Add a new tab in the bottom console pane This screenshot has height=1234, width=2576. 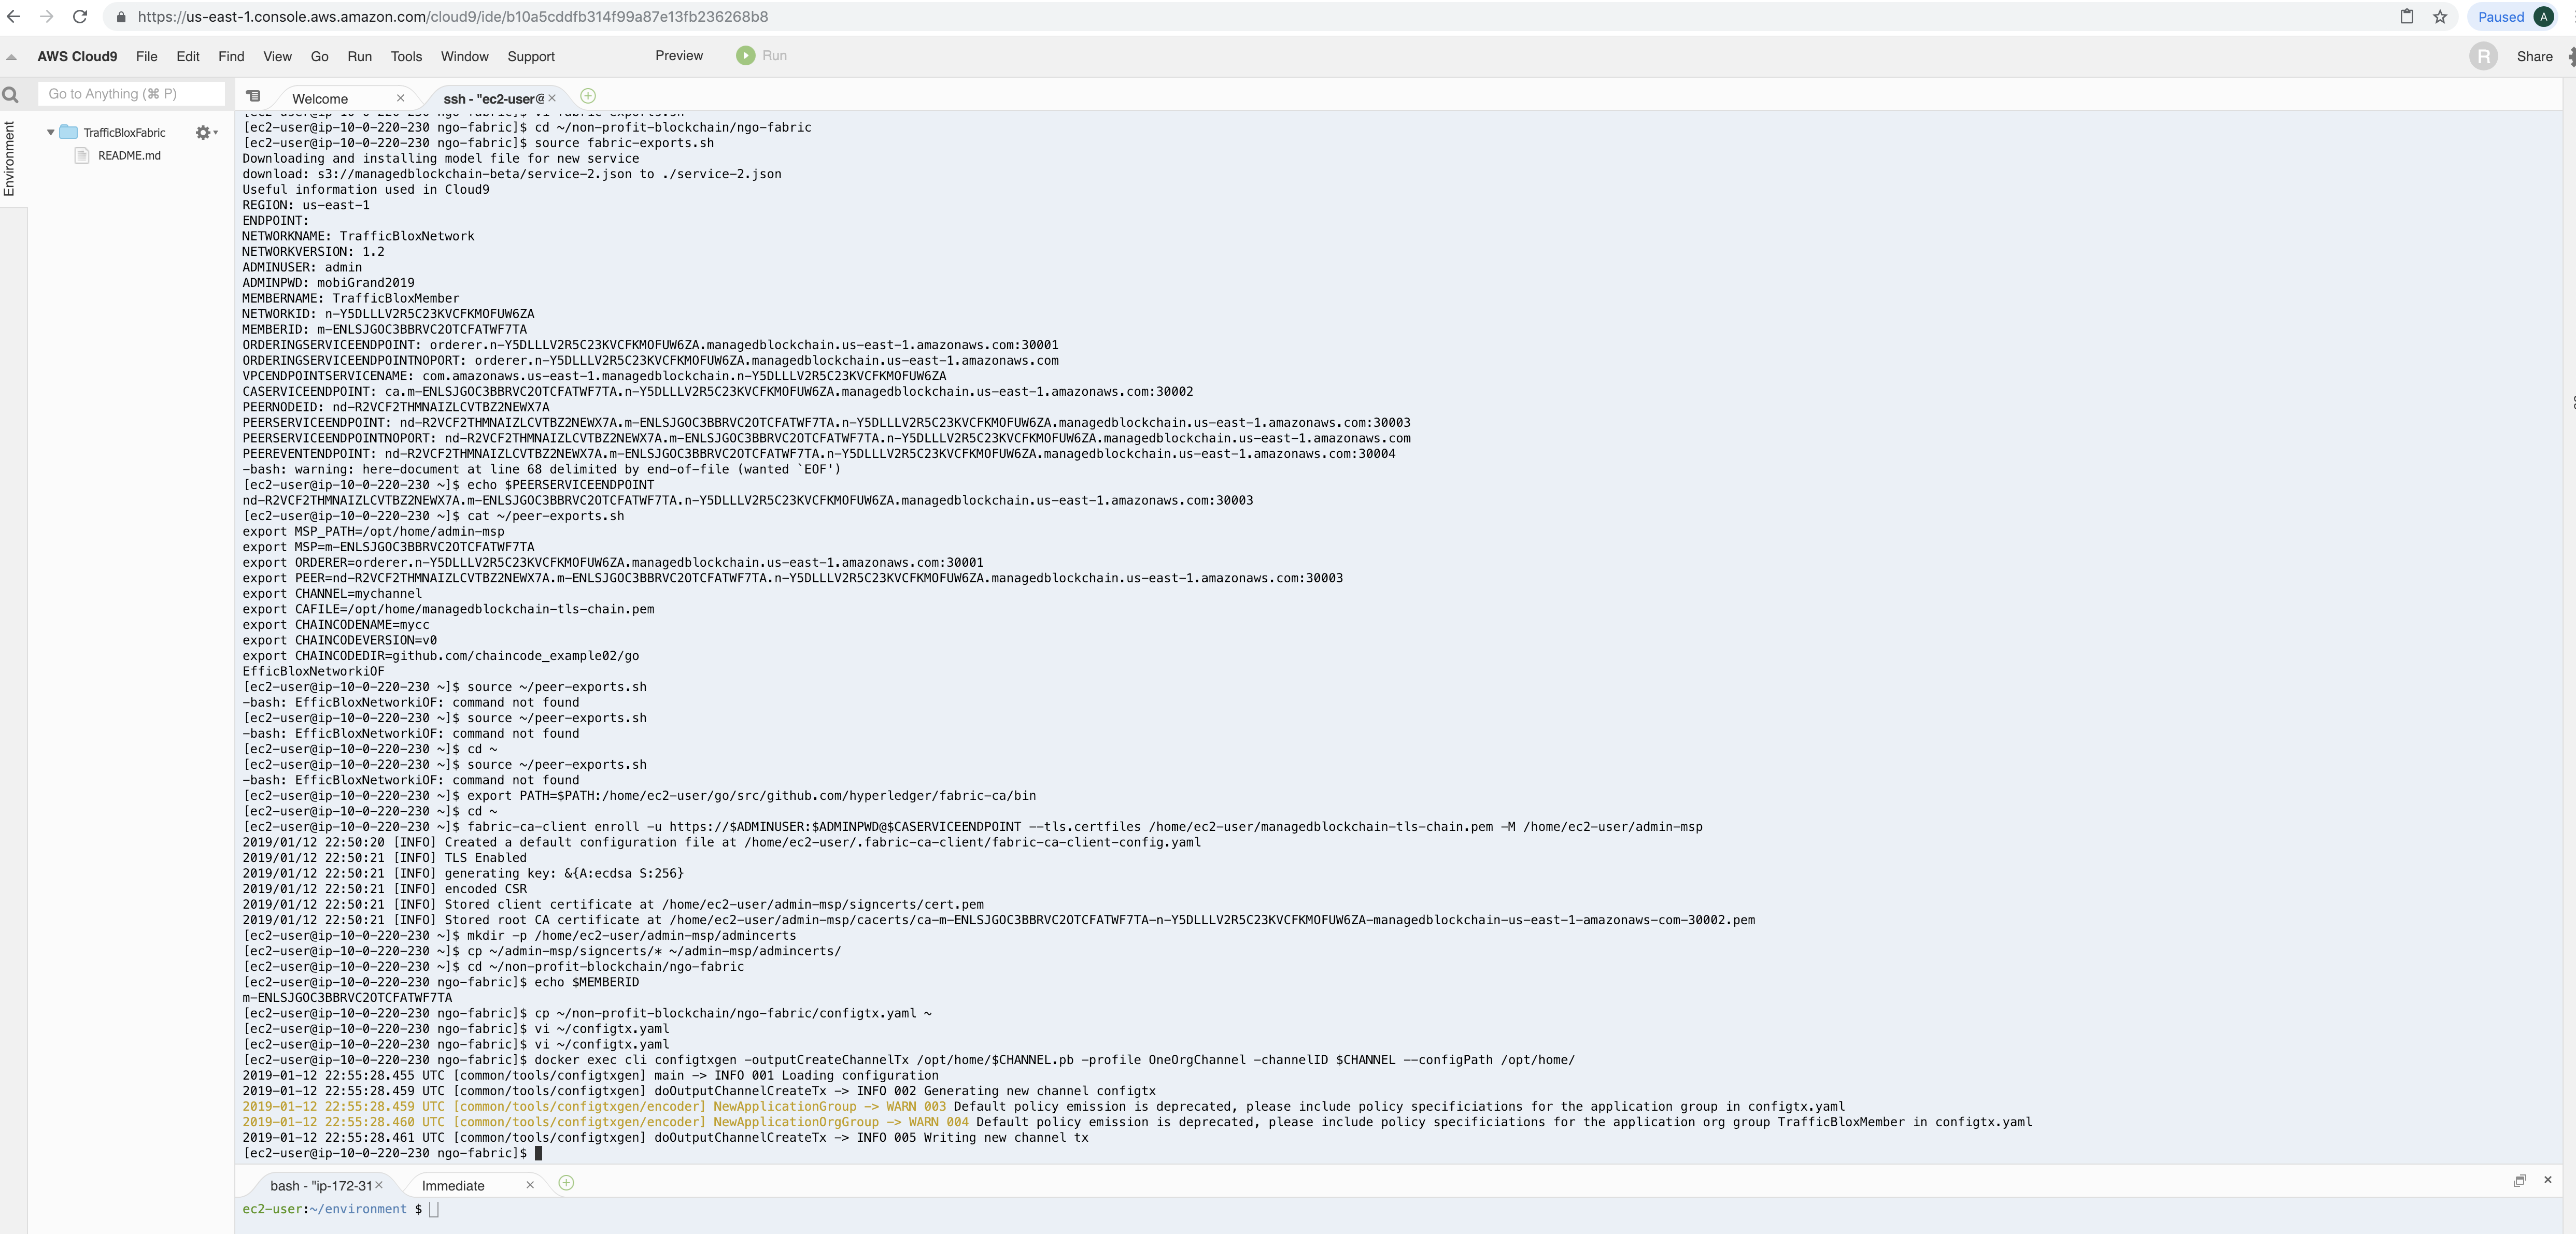566,1183
